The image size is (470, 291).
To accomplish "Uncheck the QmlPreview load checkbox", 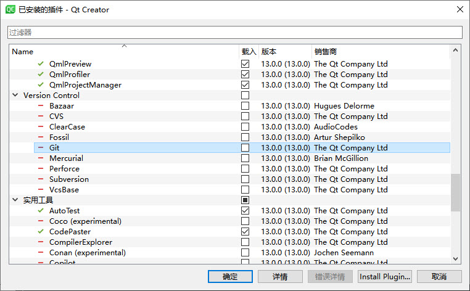I will [245, 64].
